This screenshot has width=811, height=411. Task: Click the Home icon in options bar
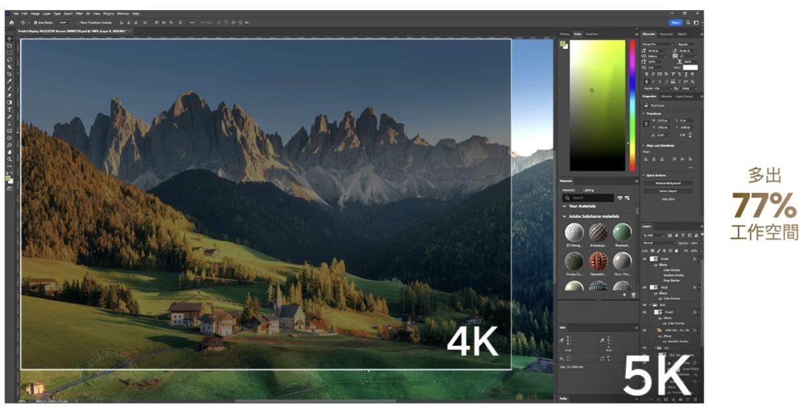coord(11,22)
